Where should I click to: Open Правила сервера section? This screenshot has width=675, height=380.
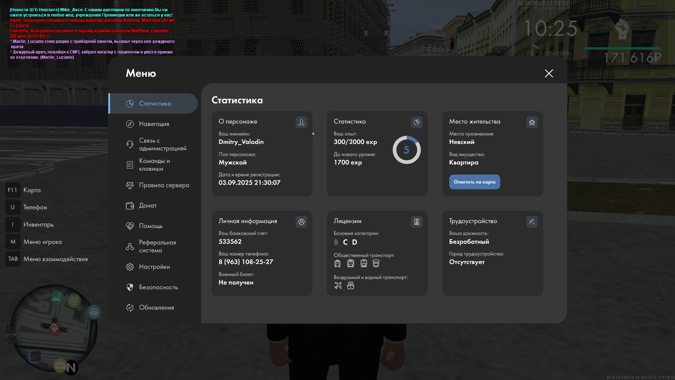[164, 185]
